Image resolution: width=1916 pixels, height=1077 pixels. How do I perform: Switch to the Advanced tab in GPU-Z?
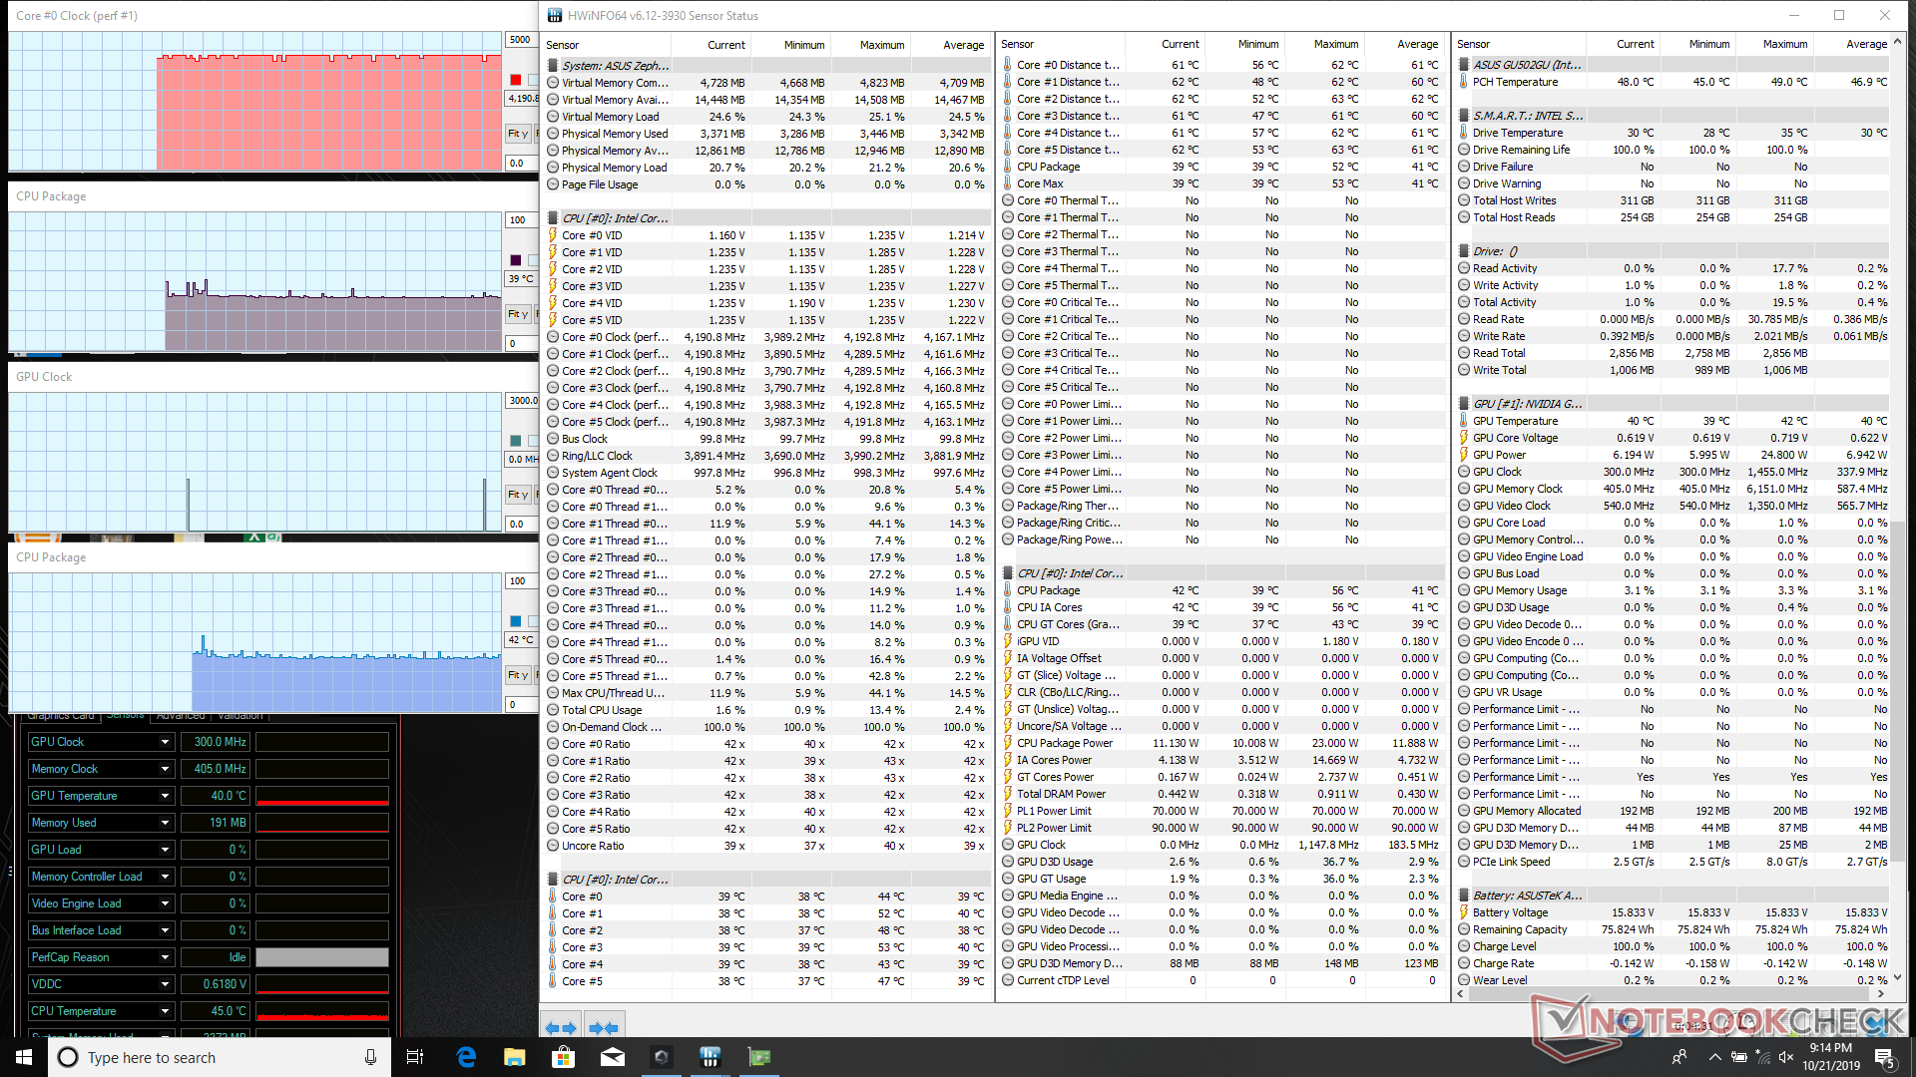click(181, 716)
